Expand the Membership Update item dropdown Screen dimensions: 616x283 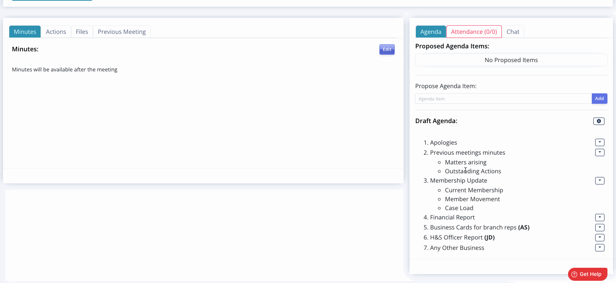pyautogui.click(x=599, y=181)
